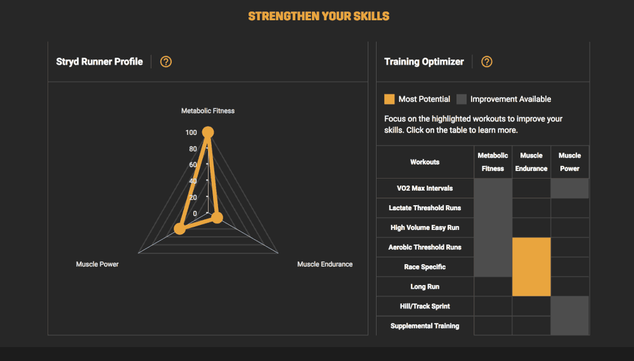Click the Muscle Endurance column header
Image resolution: width=634 pixels, height=361 pixels.
pos(531,162)
